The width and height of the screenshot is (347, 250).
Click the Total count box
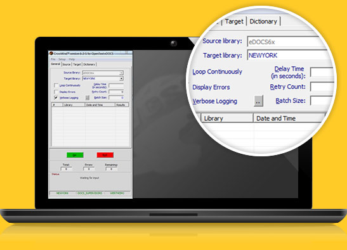pyautogui.click(x=66, y=169)
